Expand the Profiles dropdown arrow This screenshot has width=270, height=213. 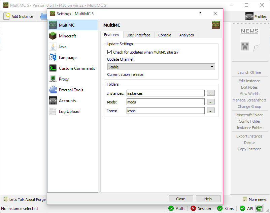click(x=267, y=19)
